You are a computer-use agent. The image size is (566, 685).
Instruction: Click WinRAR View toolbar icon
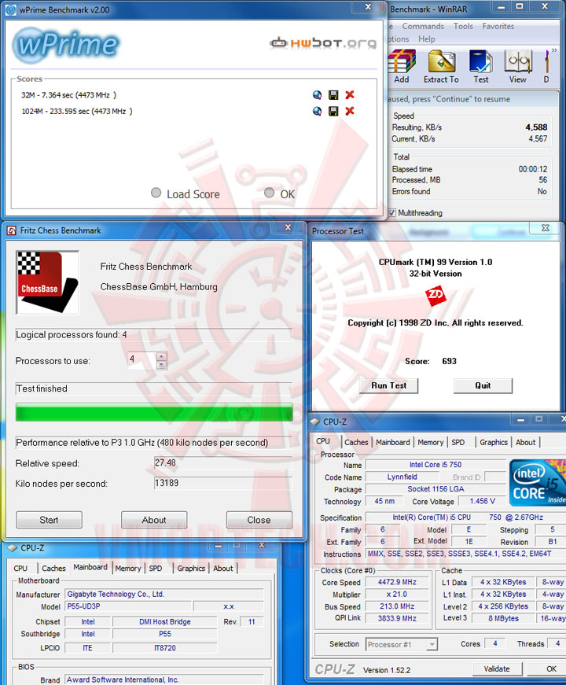[517, 66]
